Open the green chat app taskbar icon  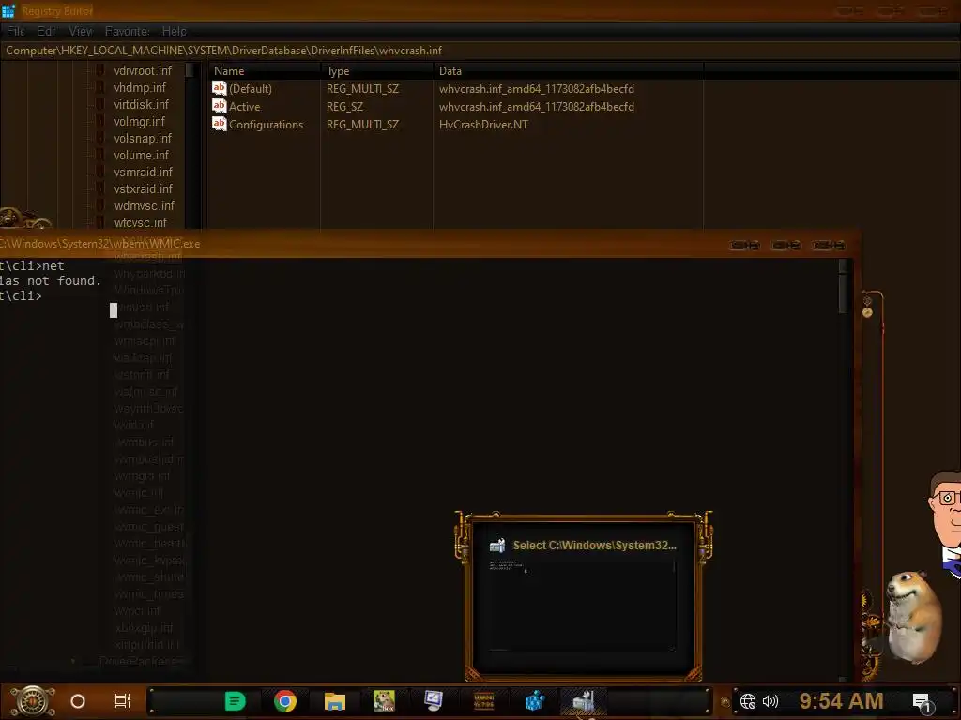[235, 701]
